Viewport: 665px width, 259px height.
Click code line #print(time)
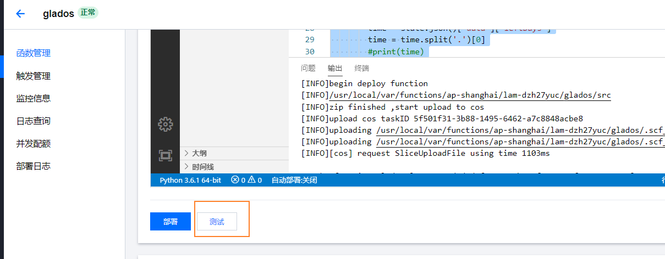tap(395, 52)
